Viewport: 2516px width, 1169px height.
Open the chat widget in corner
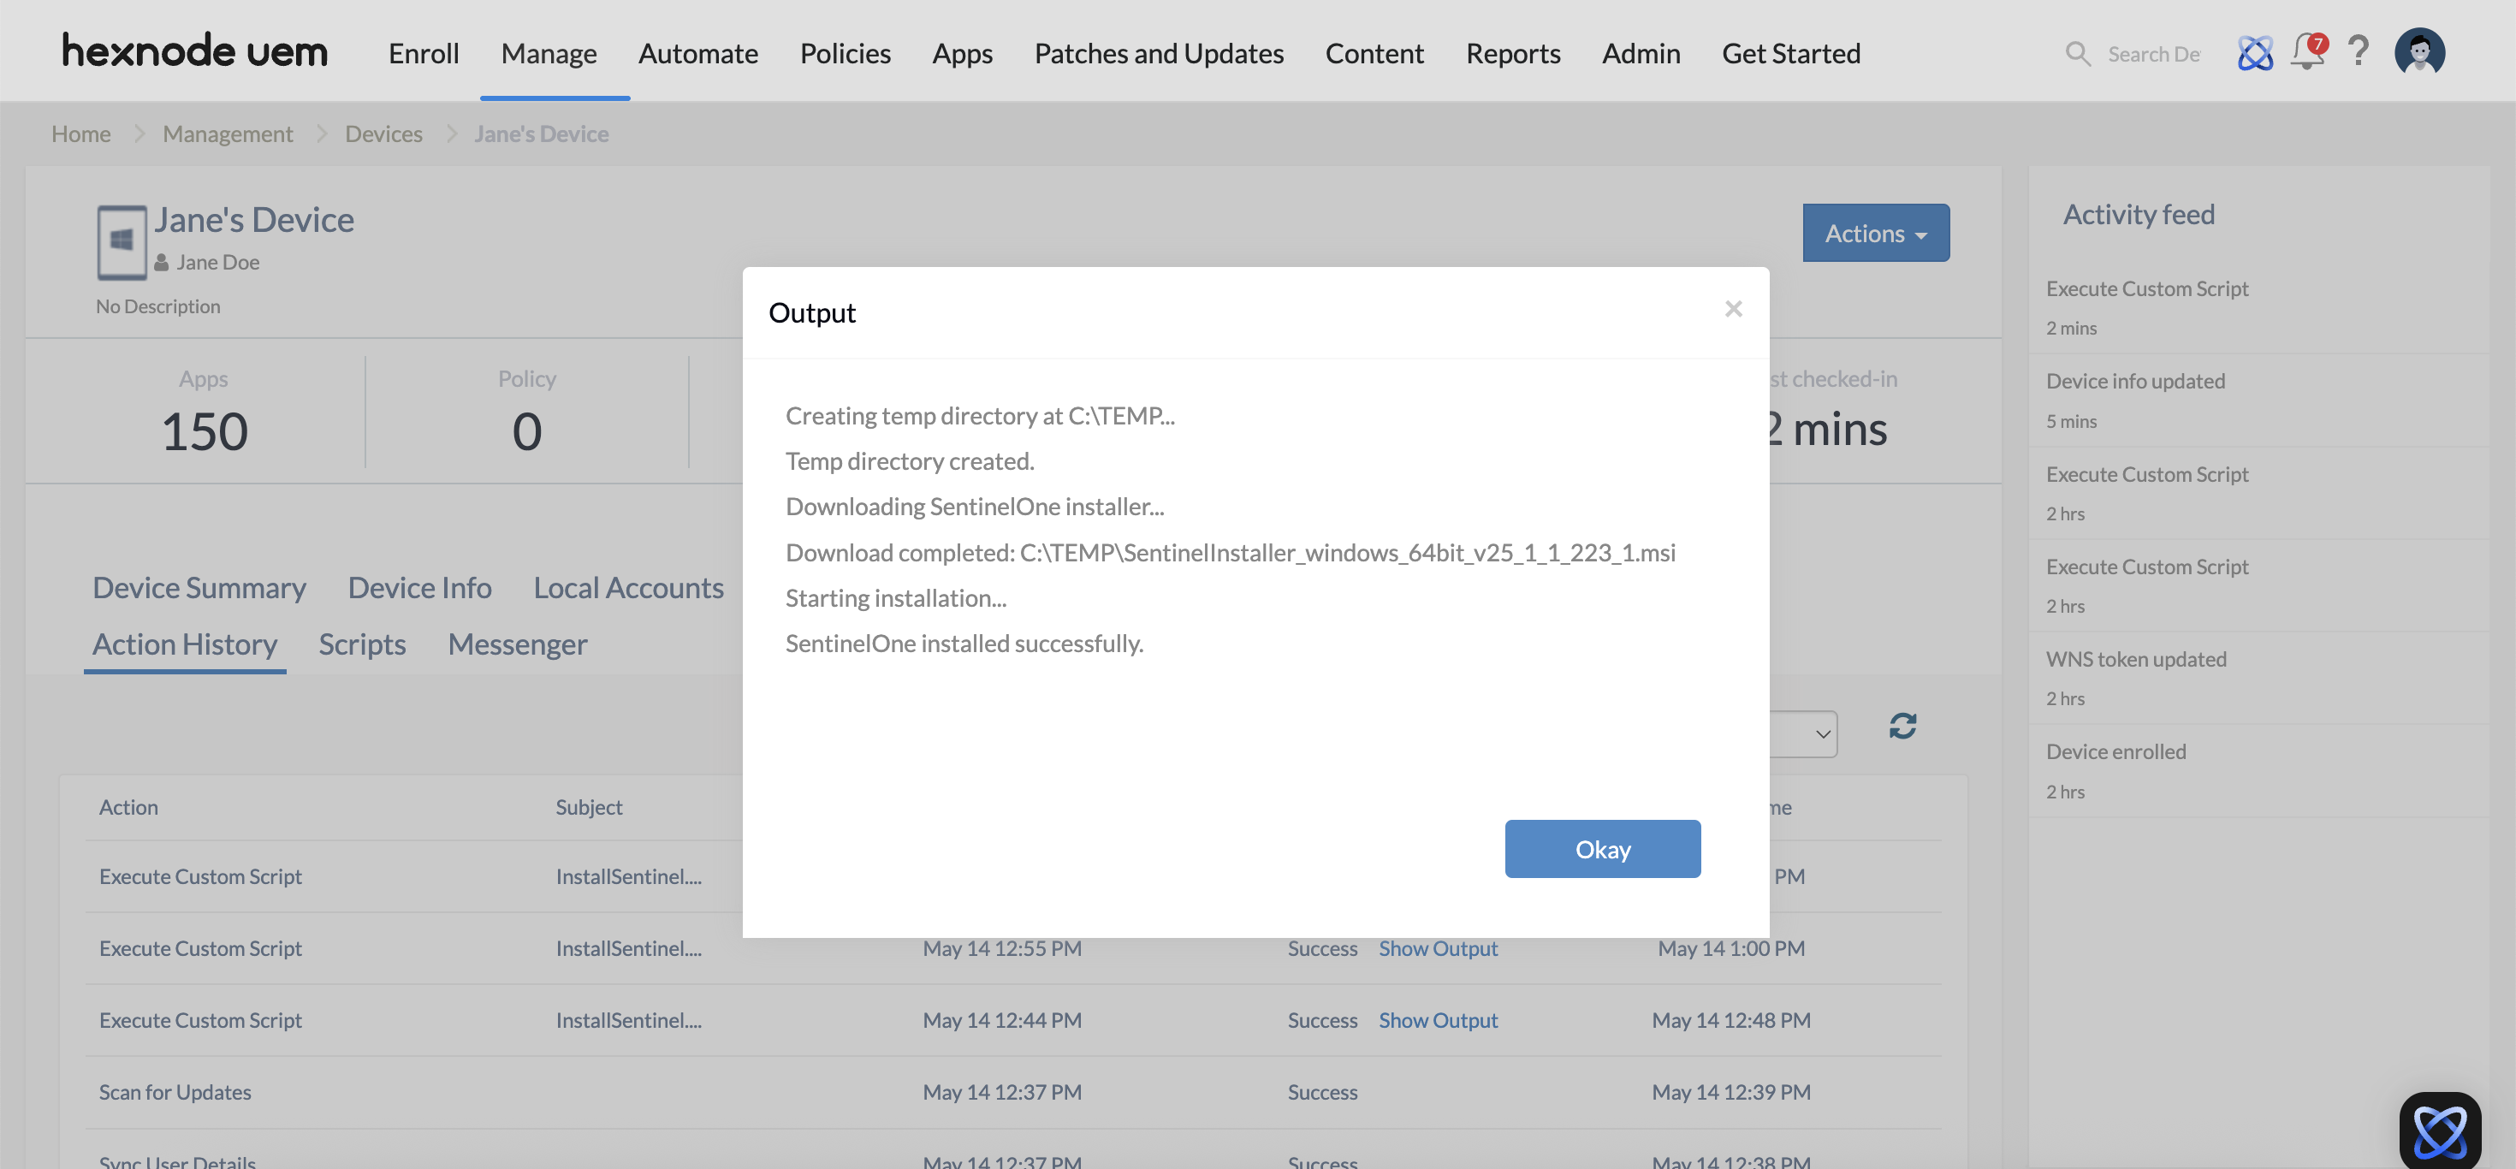[2440, 1130]
